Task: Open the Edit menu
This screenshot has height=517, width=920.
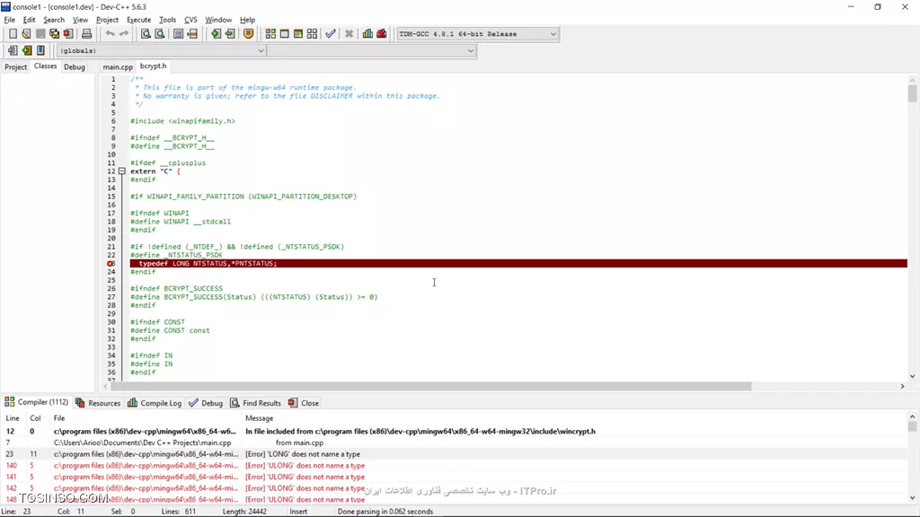Action: [29, 20]
